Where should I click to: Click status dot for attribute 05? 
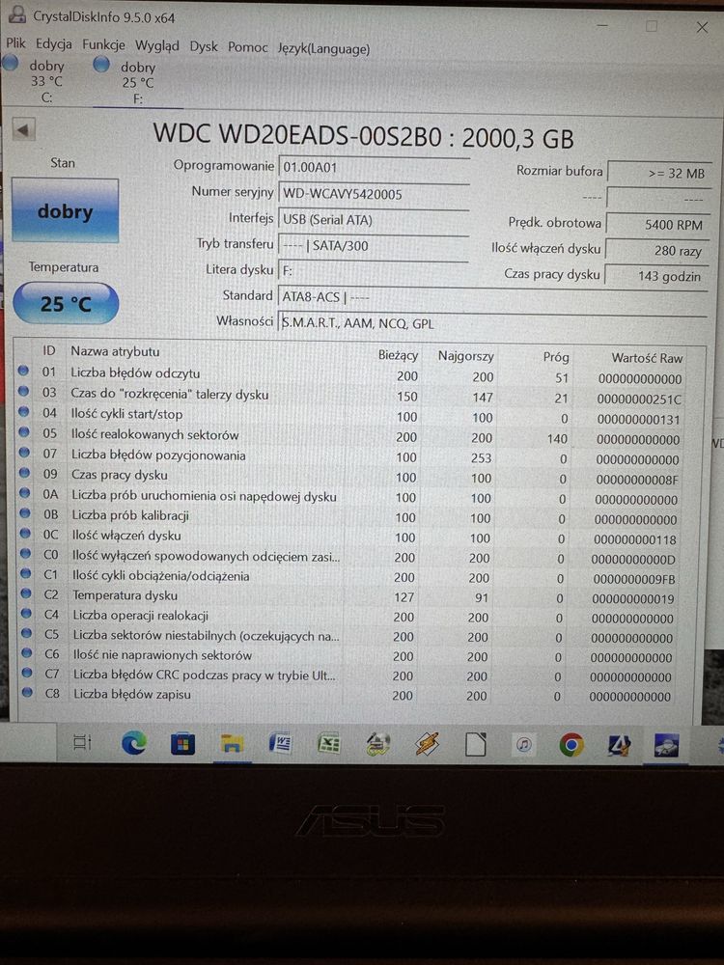[x=24, y=432]
